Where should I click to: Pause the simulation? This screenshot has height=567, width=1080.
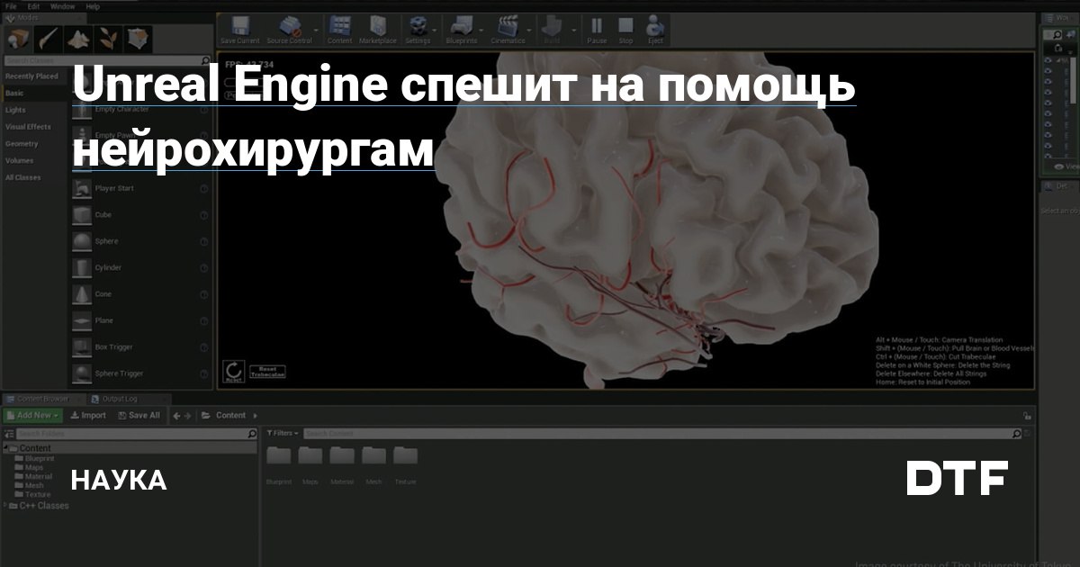tap(596, 29)
